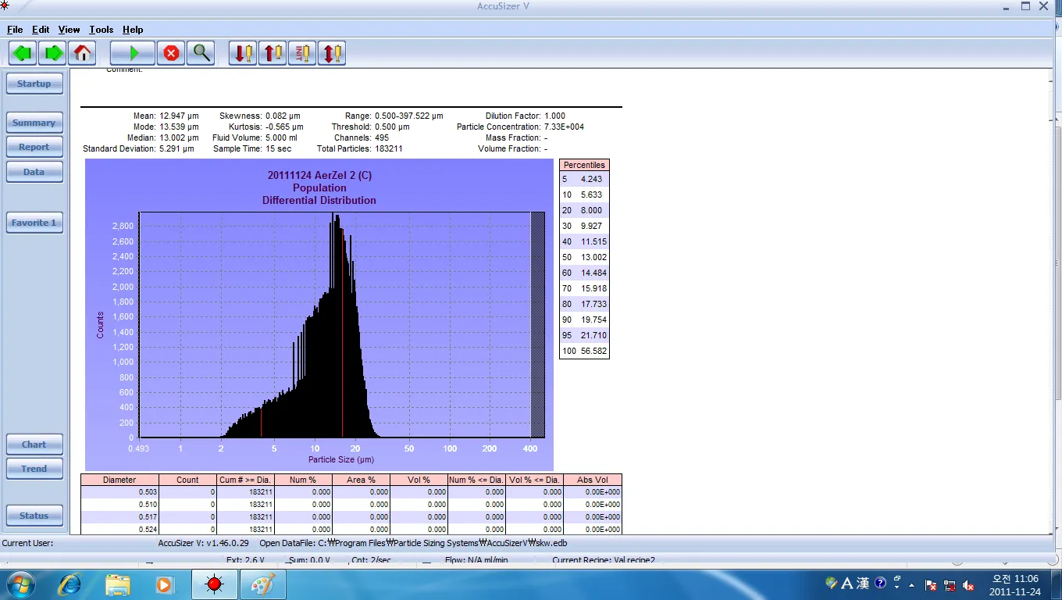This screenshot has height=600, width=1062.
Task: Start measurement with green play button
Action: pyautogui.click(x=133, y=53)
